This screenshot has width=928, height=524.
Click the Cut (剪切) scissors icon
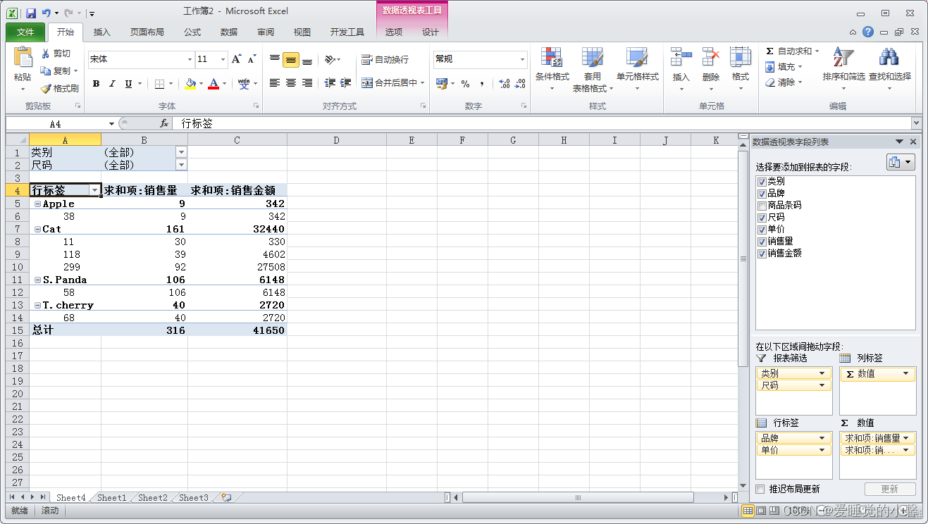pos(46,54)
